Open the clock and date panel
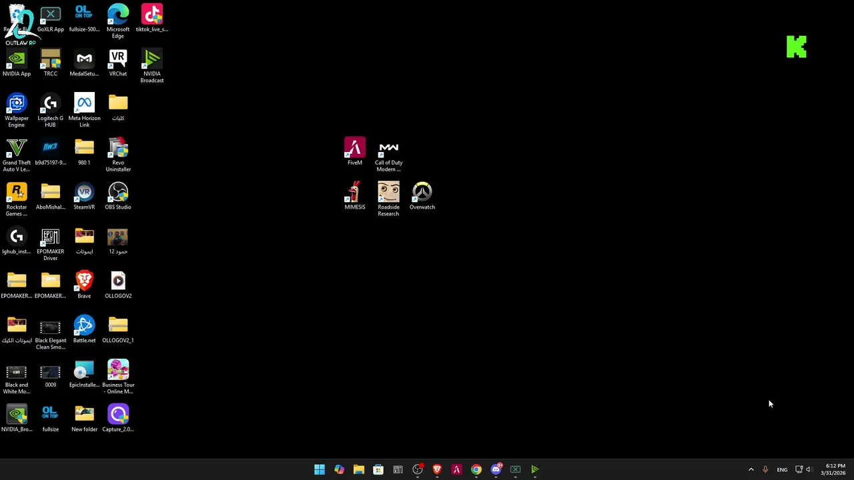 835,469
